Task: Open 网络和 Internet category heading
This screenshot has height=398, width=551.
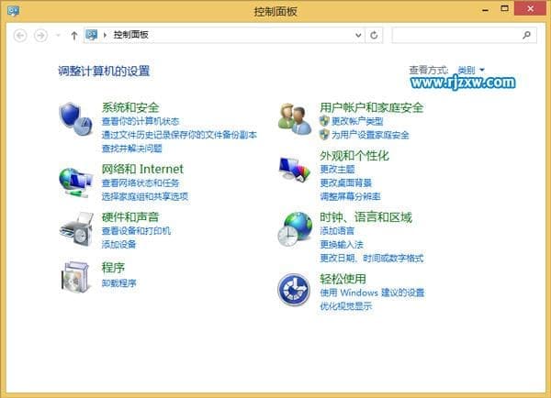Action: [x=142, y=169]
